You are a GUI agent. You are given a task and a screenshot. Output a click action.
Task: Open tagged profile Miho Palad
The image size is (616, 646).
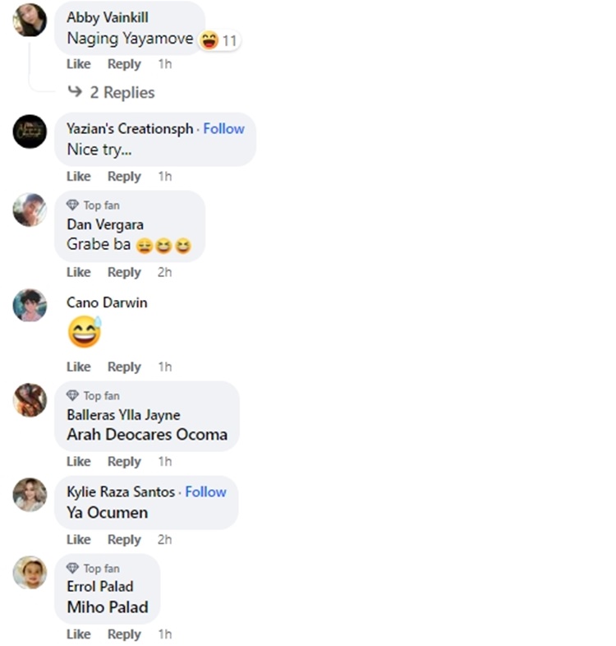[x=108, y=607]
